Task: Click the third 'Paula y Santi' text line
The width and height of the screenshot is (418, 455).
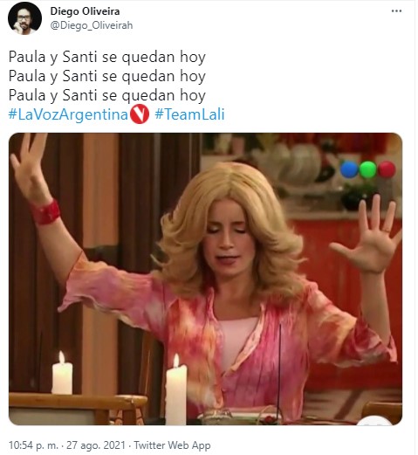Action: point(107,95)
